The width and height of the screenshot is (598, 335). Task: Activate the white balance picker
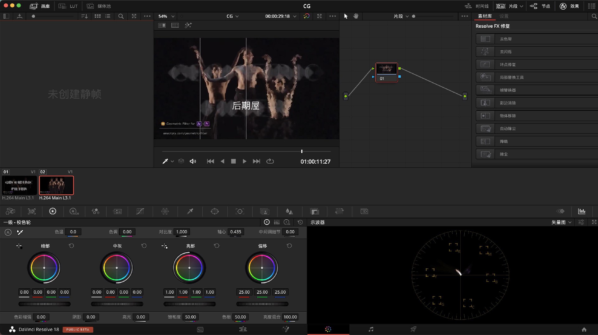coord(20,232)
